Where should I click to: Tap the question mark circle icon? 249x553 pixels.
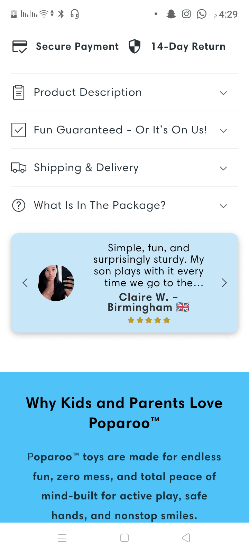click(x=19, y=205)
